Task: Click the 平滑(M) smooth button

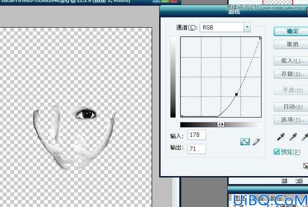Action: pos(291,90)
